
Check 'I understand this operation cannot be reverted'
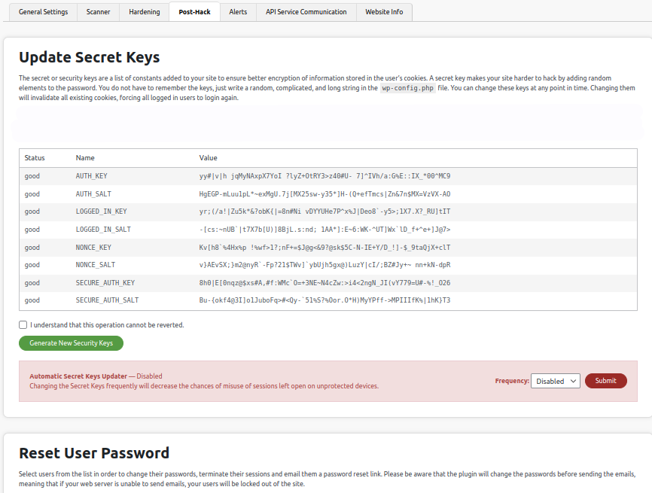[23, 324]
